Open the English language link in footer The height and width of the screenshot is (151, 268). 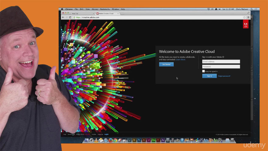(106, 135)
